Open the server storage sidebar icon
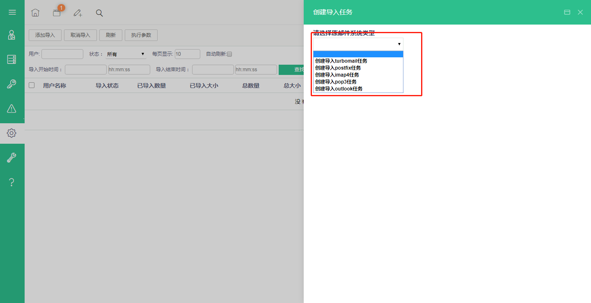591x303 pixels. click(x=12, y=60)
